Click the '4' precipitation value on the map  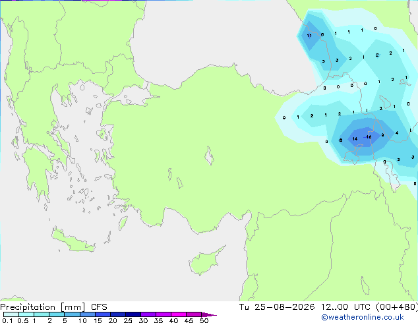[x=397, y=132]
